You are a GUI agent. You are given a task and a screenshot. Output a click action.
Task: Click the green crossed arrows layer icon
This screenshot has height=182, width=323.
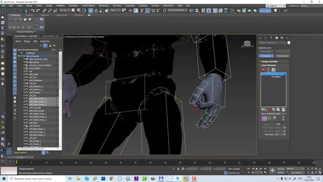coord(269,118)
